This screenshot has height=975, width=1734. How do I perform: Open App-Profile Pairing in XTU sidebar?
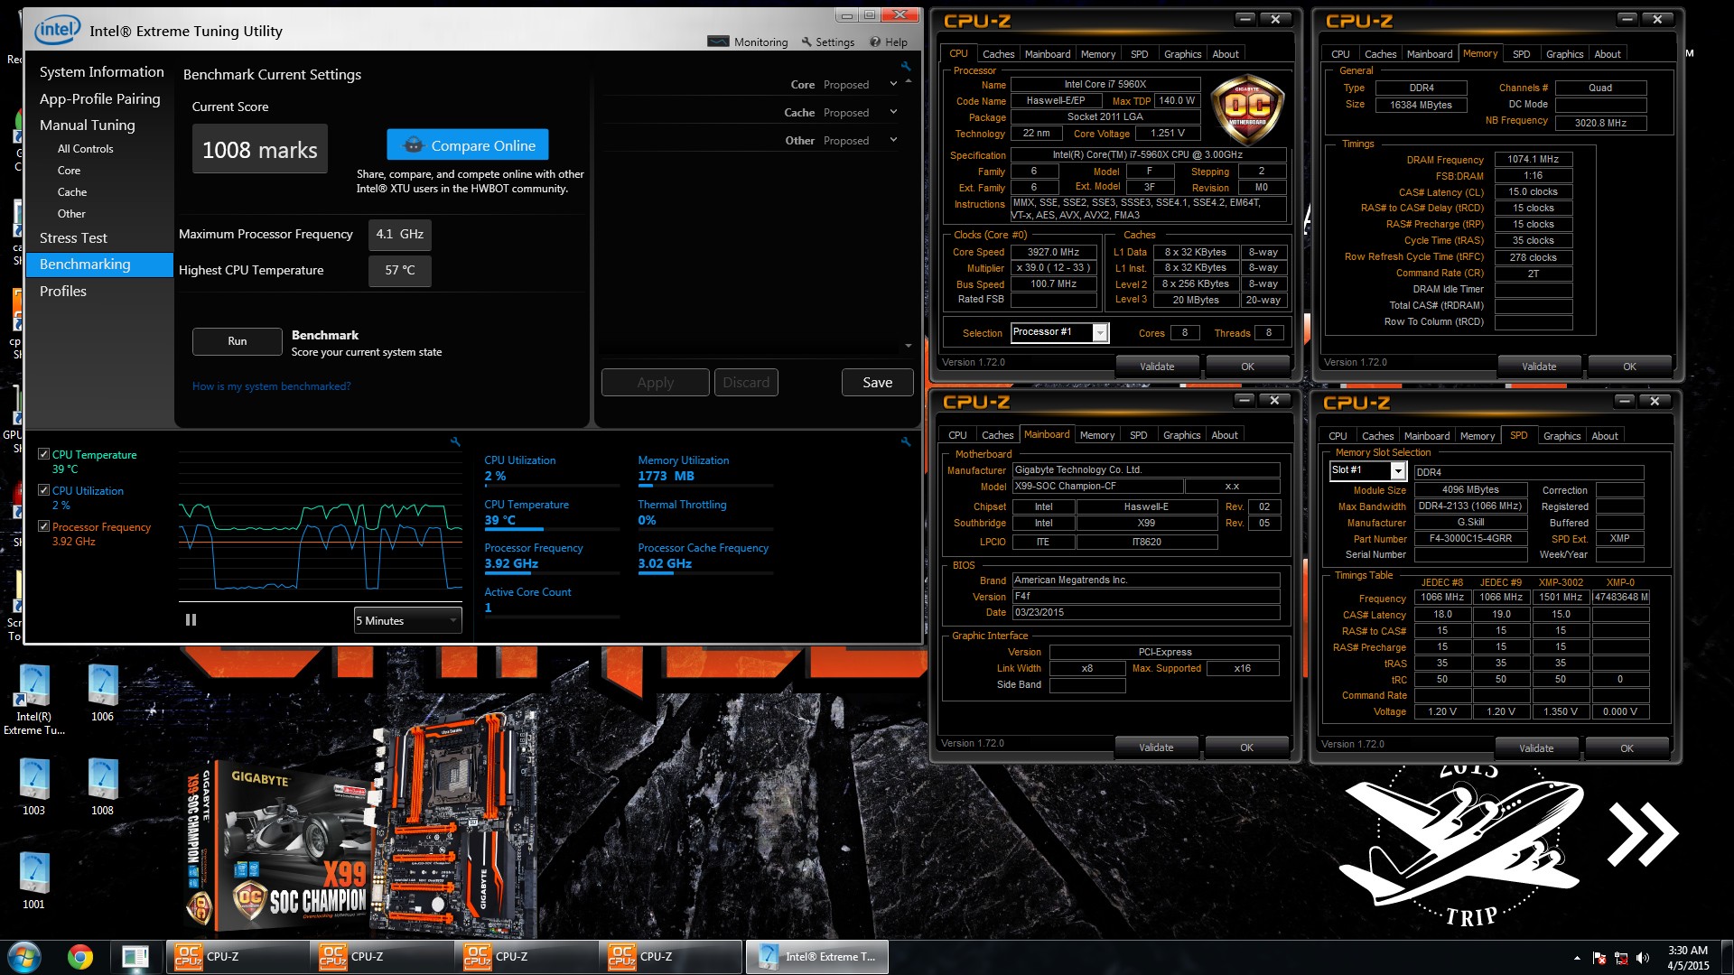99,98
